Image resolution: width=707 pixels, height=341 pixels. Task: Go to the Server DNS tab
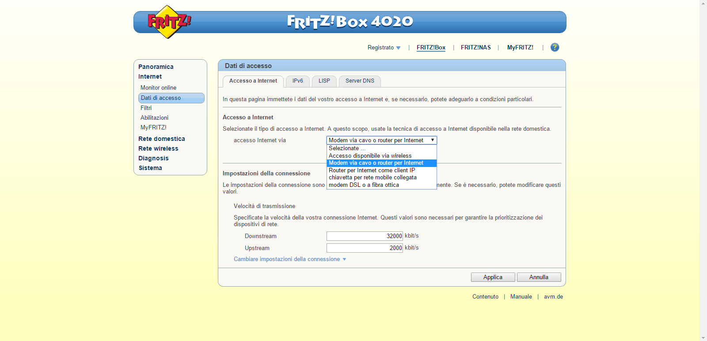pyautogui.click(x=359, y=81)
